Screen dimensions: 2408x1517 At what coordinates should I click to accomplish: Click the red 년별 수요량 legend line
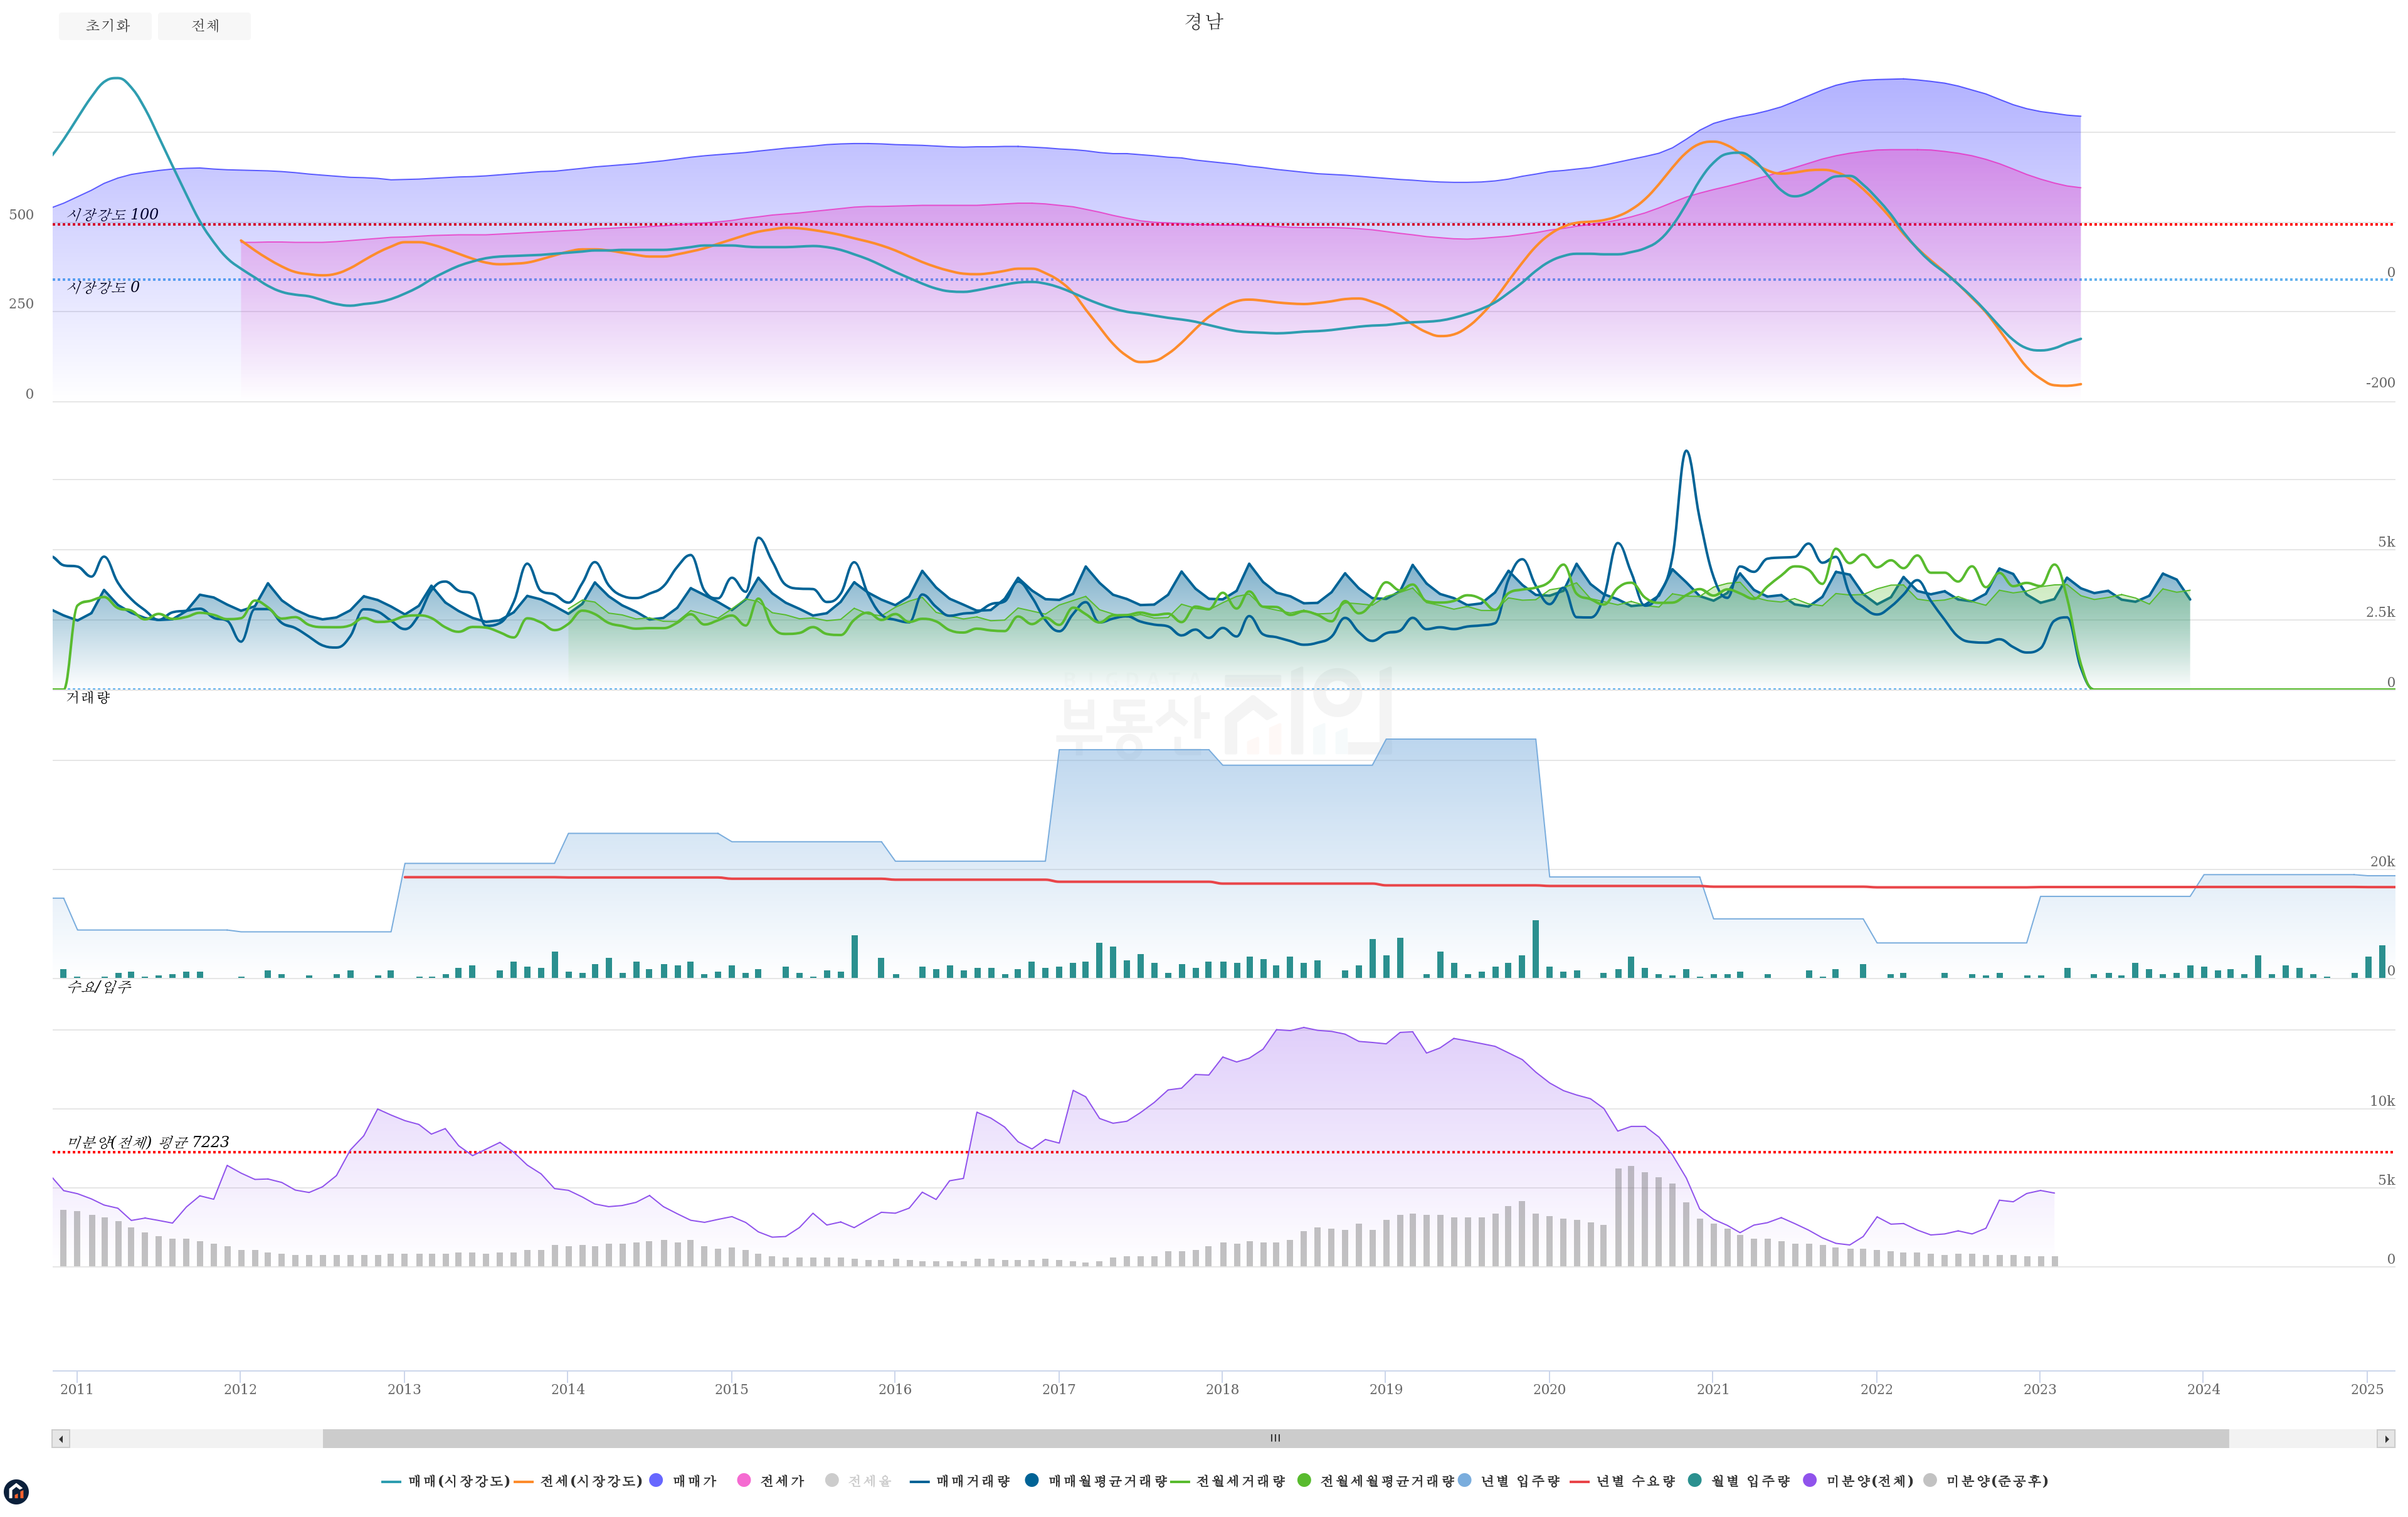(1580, 1481)
